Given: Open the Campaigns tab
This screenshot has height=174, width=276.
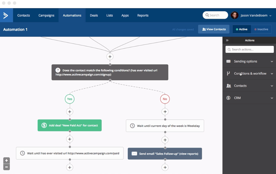Looking at the screenshot, I should 46,15.
